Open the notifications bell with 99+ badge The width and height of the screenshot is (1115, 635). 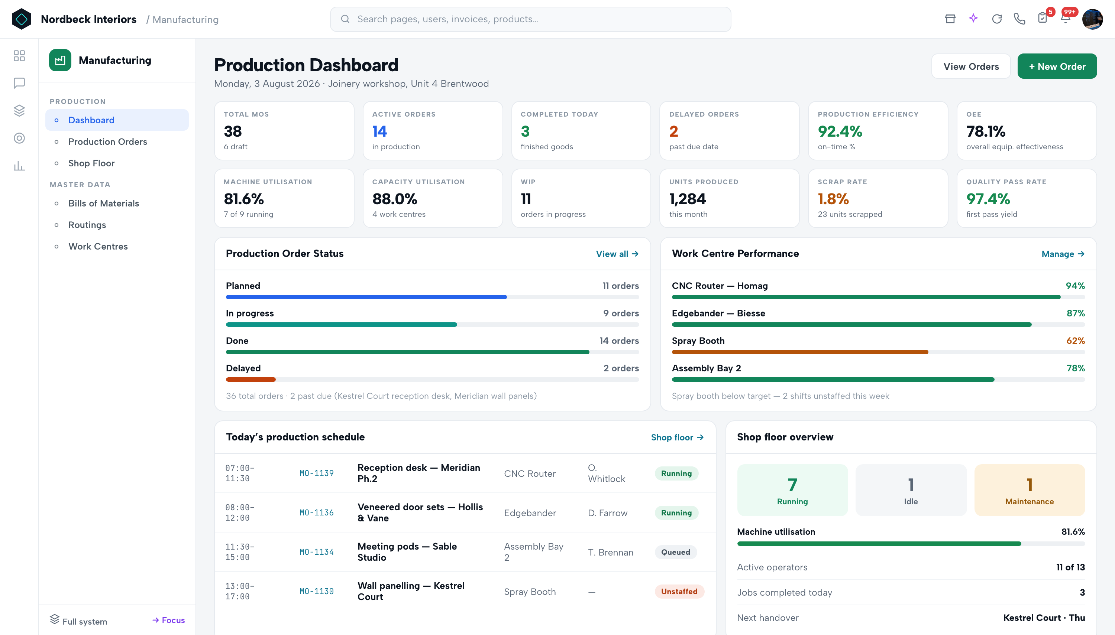click(x=1066, y=18)
